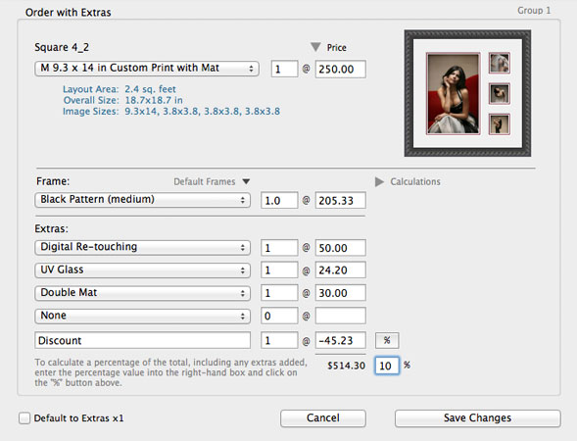The height and width of the screenshot is (441, 577).
Task: Click the % discount calculate button
Action: tap(387, 340)
